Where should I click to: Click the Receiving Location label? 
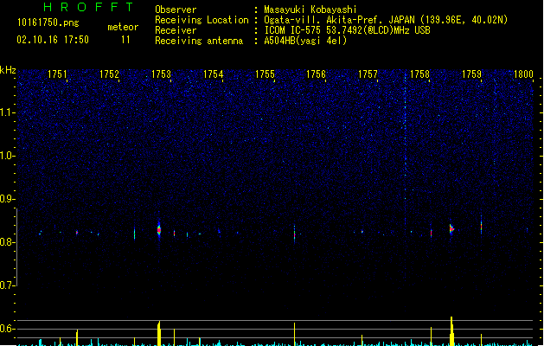point(202,20)
